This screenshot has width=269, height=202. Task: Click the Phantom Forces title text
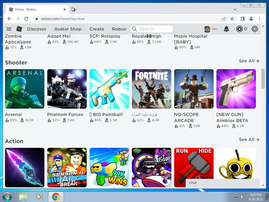[x=65, y=115]
